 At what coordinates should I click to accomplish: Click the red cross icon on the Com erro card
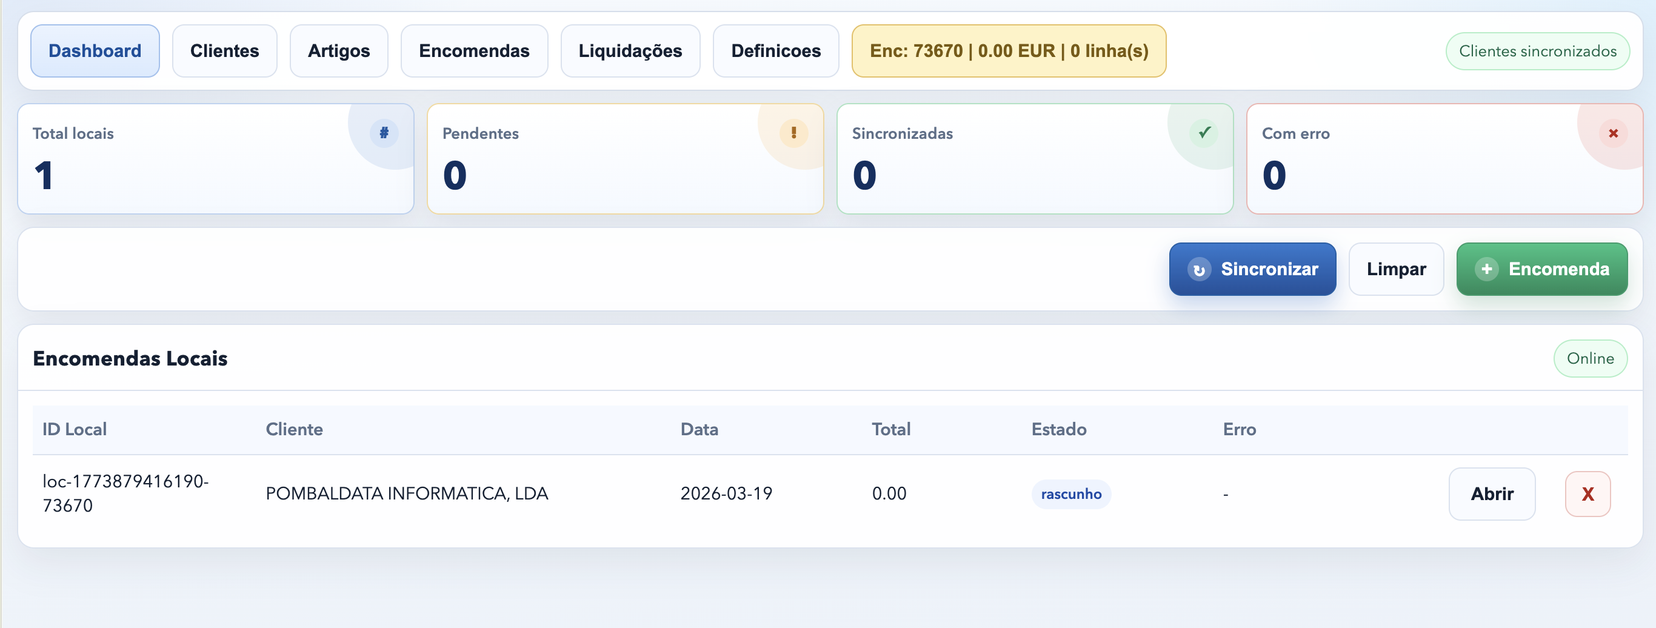pos(1612,134)
